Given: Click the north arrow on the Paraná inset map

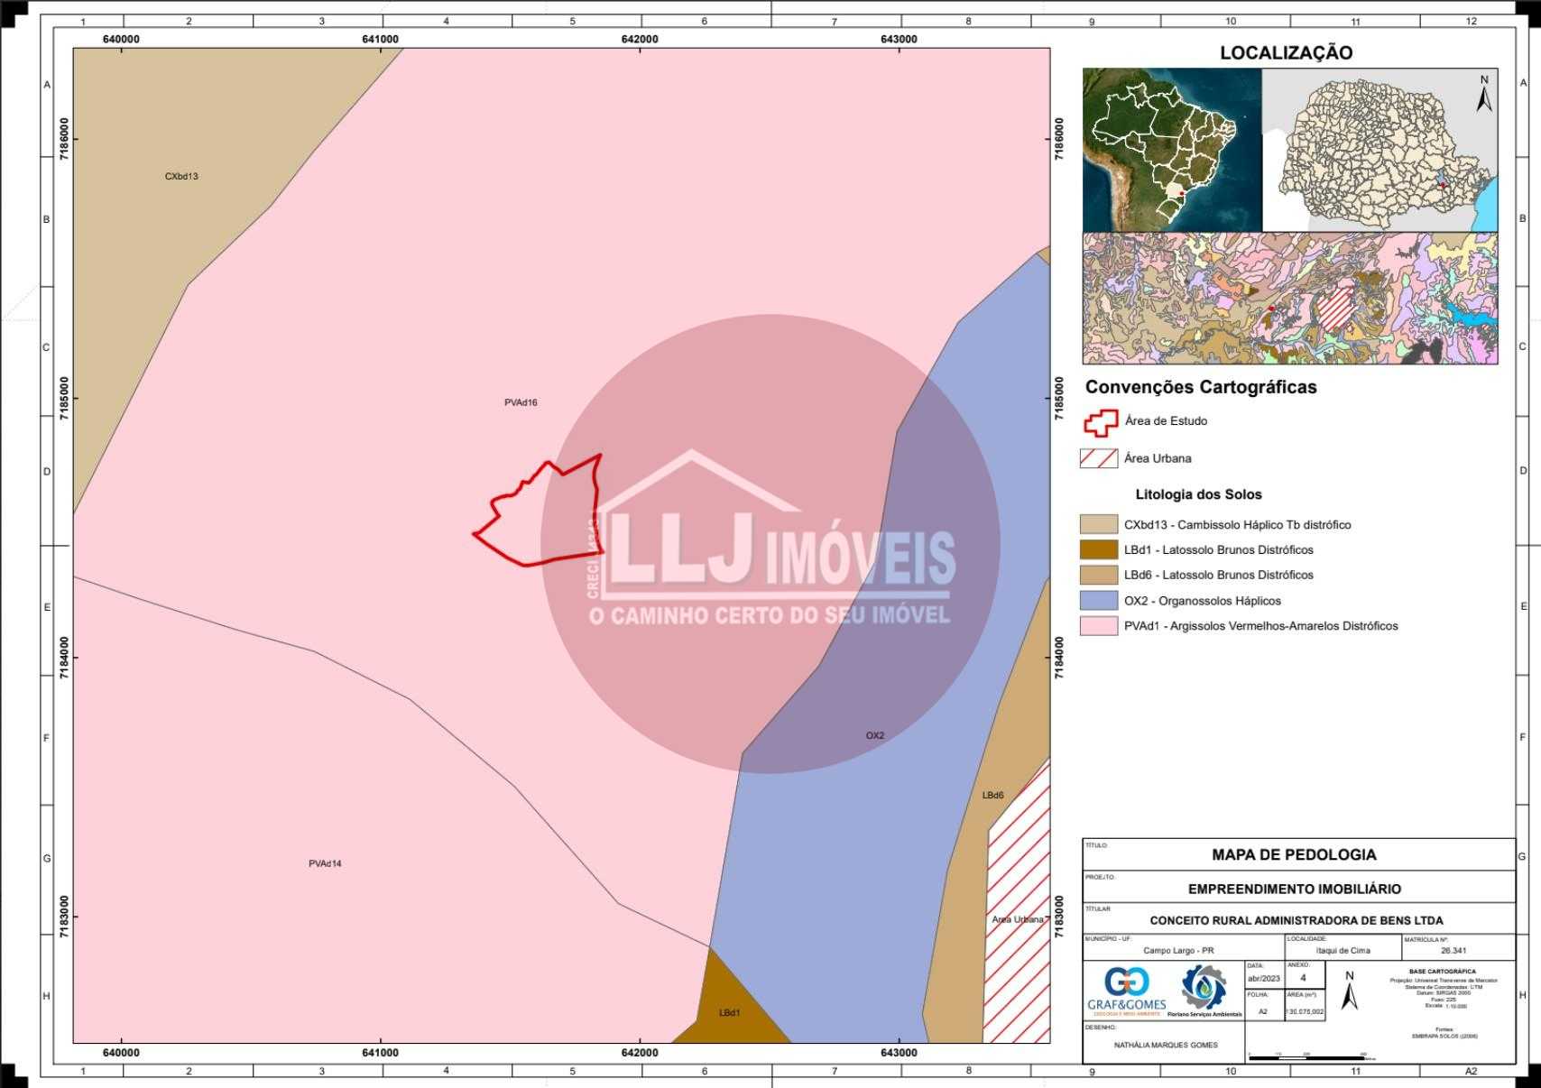Looking at the screenshot, I should point(1484,94).
